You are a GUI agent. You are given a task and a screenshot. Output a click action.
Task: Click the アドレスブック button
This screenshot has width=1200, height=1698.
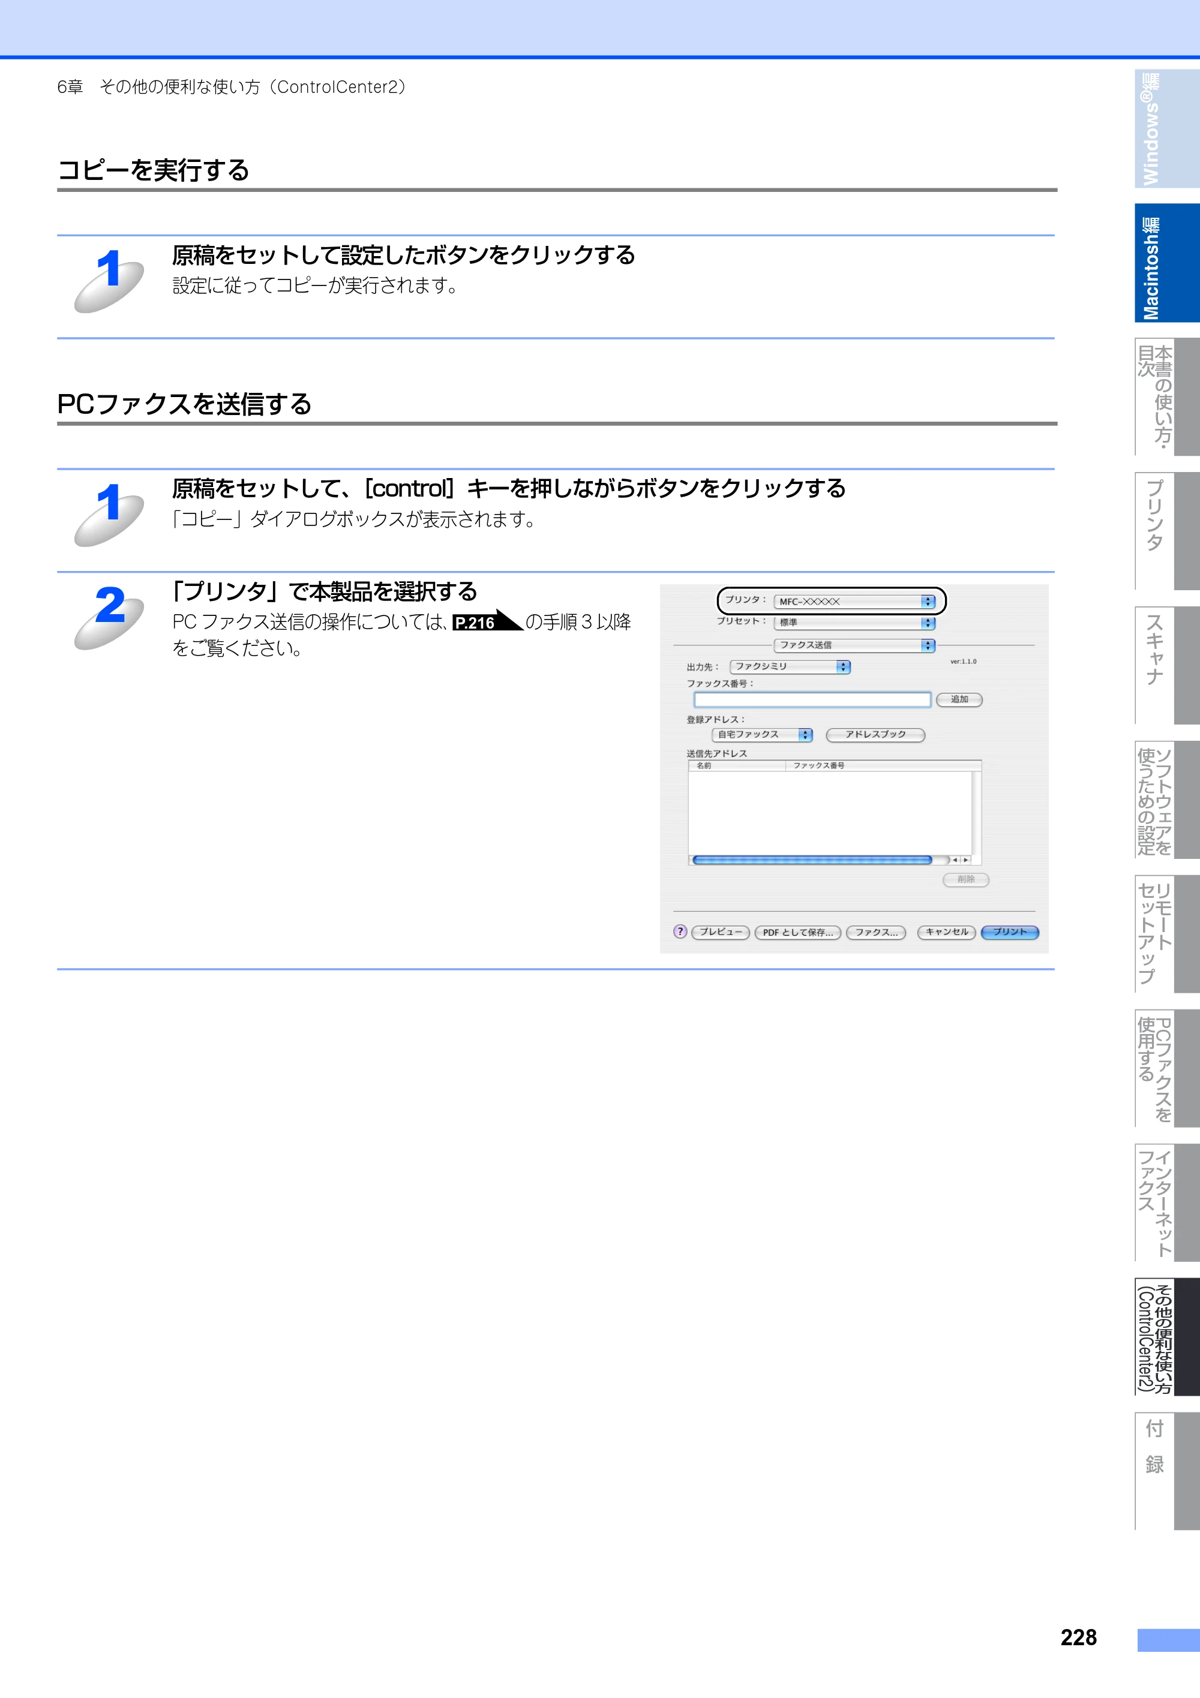click(x=875, y=735)
